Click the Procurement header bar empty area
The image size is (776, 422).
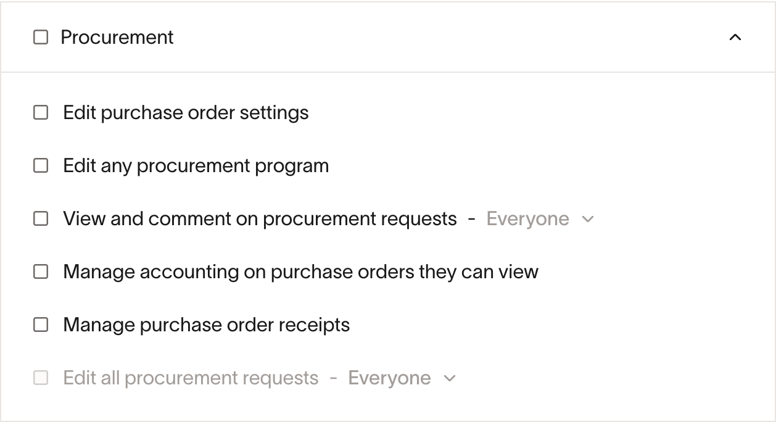point(432,38)
